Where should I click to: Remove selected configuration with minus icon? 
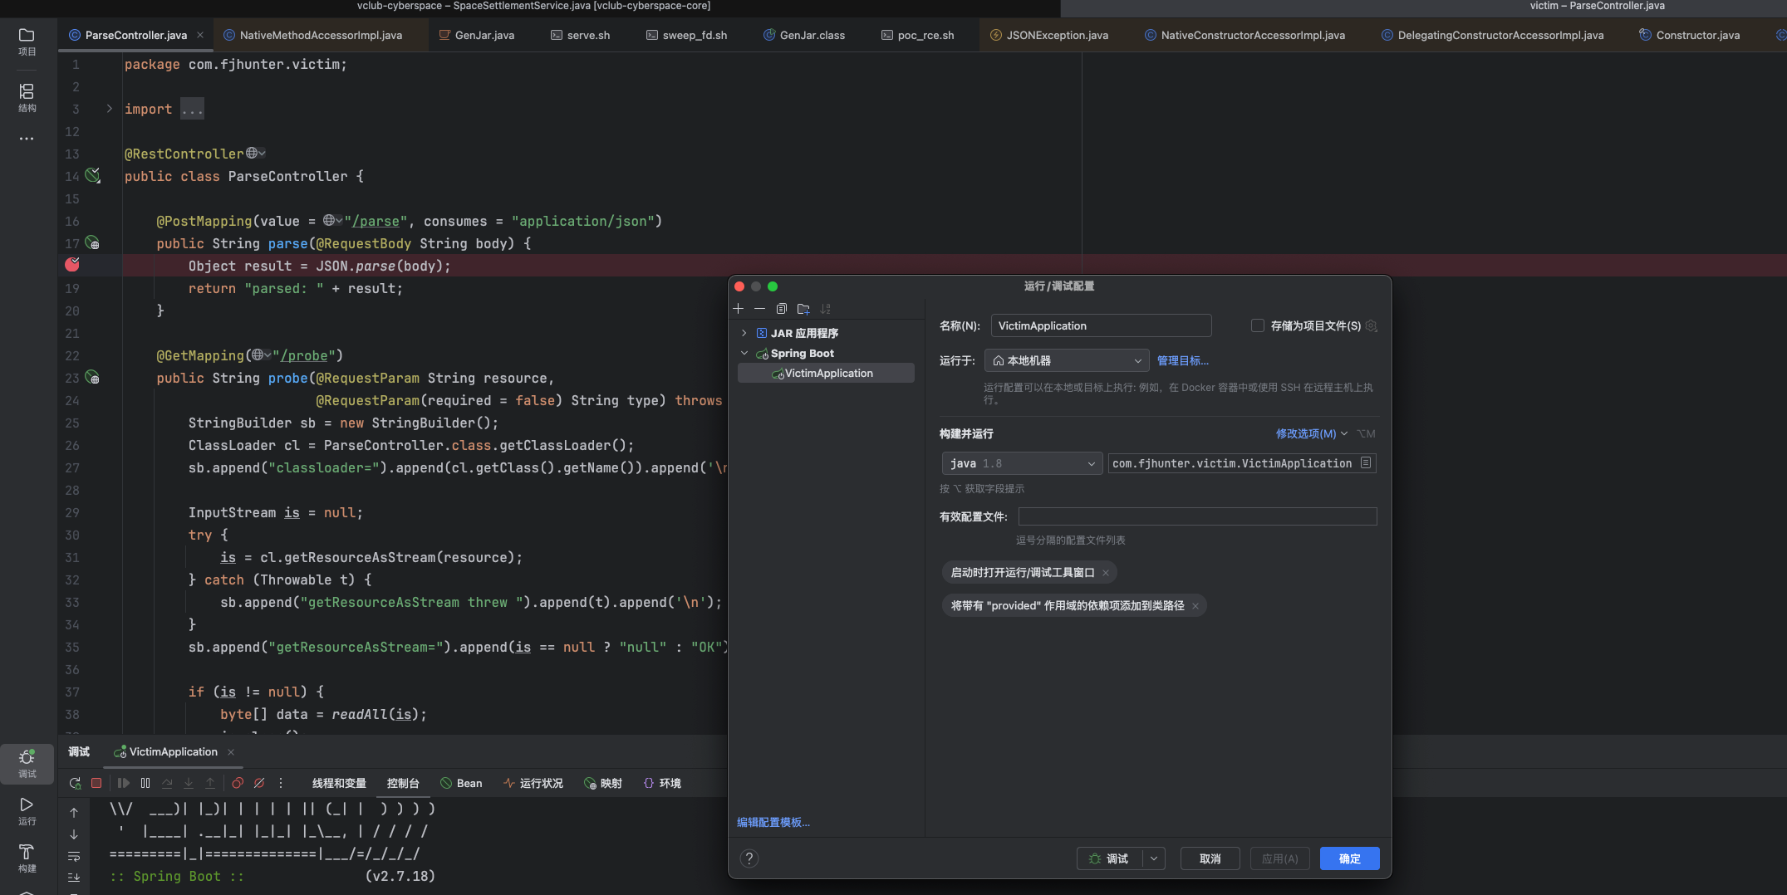click(759, 309)
